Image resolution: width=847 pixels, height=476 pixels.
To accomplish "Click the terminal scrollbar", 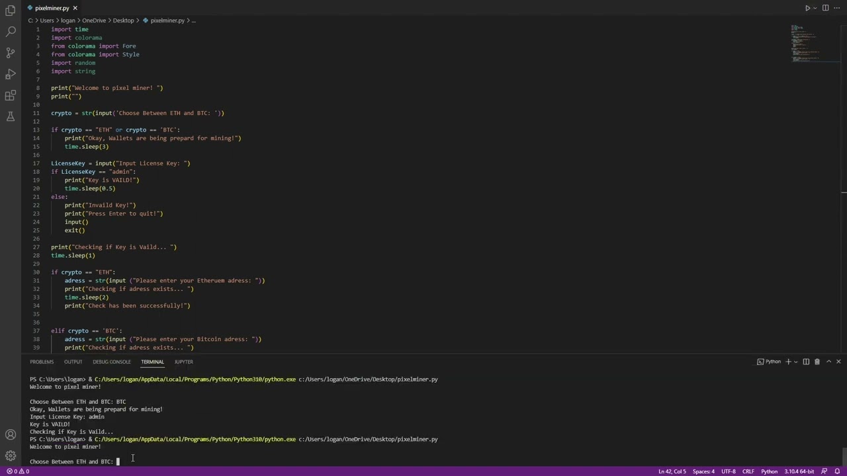I will (x=844, y=456).
